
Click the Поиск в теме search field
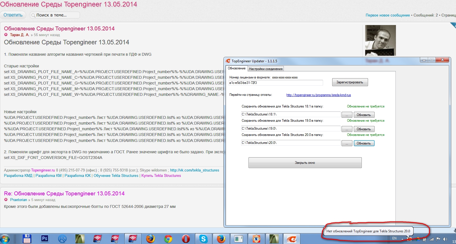pos(56,15)
